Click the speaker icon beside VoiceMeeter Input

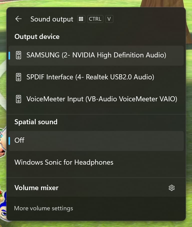click(x=19, y=99)
